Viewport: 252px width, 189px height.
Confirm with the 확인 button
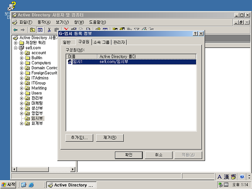[x=129, y=155]
